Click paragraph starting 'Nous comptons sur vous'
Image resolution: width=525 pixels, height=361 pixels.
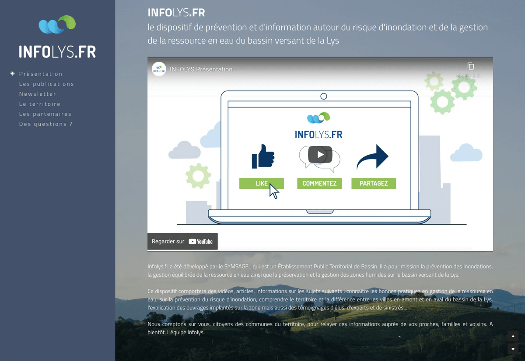pyautogui.click(x=320, y=328)
